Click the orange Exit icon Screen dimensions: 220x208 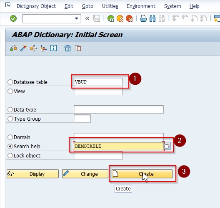pos(120,18)
